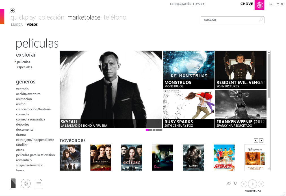This screenshot has height=196, width=286.
Task: Browse the drama genre
Action: pyautogui.click(x=21, y=135)
